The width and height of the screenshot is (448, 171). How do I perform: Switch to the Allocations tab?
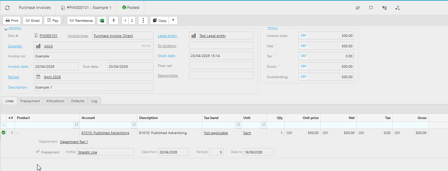point(55,101)
